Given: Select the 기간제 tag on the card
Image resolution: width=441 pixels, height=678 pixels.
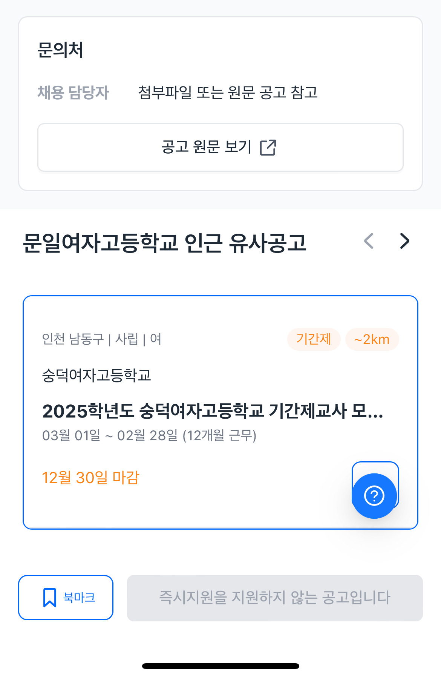Looking at the screenshot, I should click(314, 339).
